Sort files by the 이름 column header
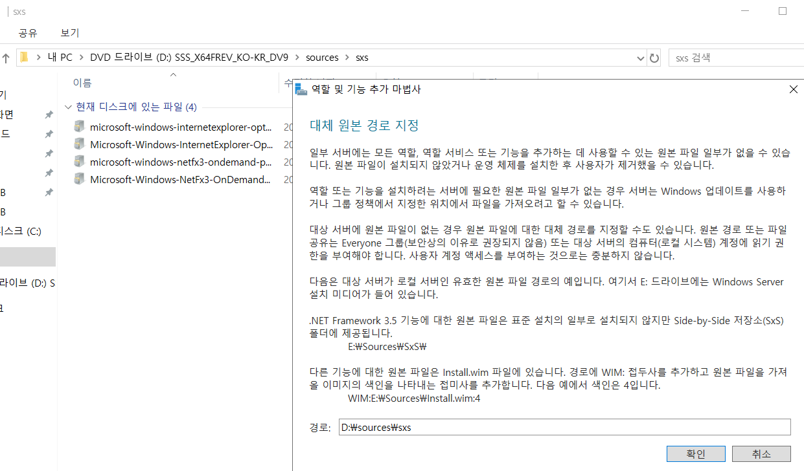Screen dimensions: 804x471 [82, 83]
